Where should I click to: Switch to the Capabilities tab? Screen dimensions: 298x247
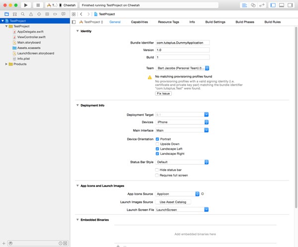pos(139,22)
